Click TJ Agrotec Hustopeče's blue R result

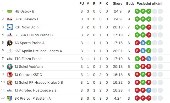[149, 90]
